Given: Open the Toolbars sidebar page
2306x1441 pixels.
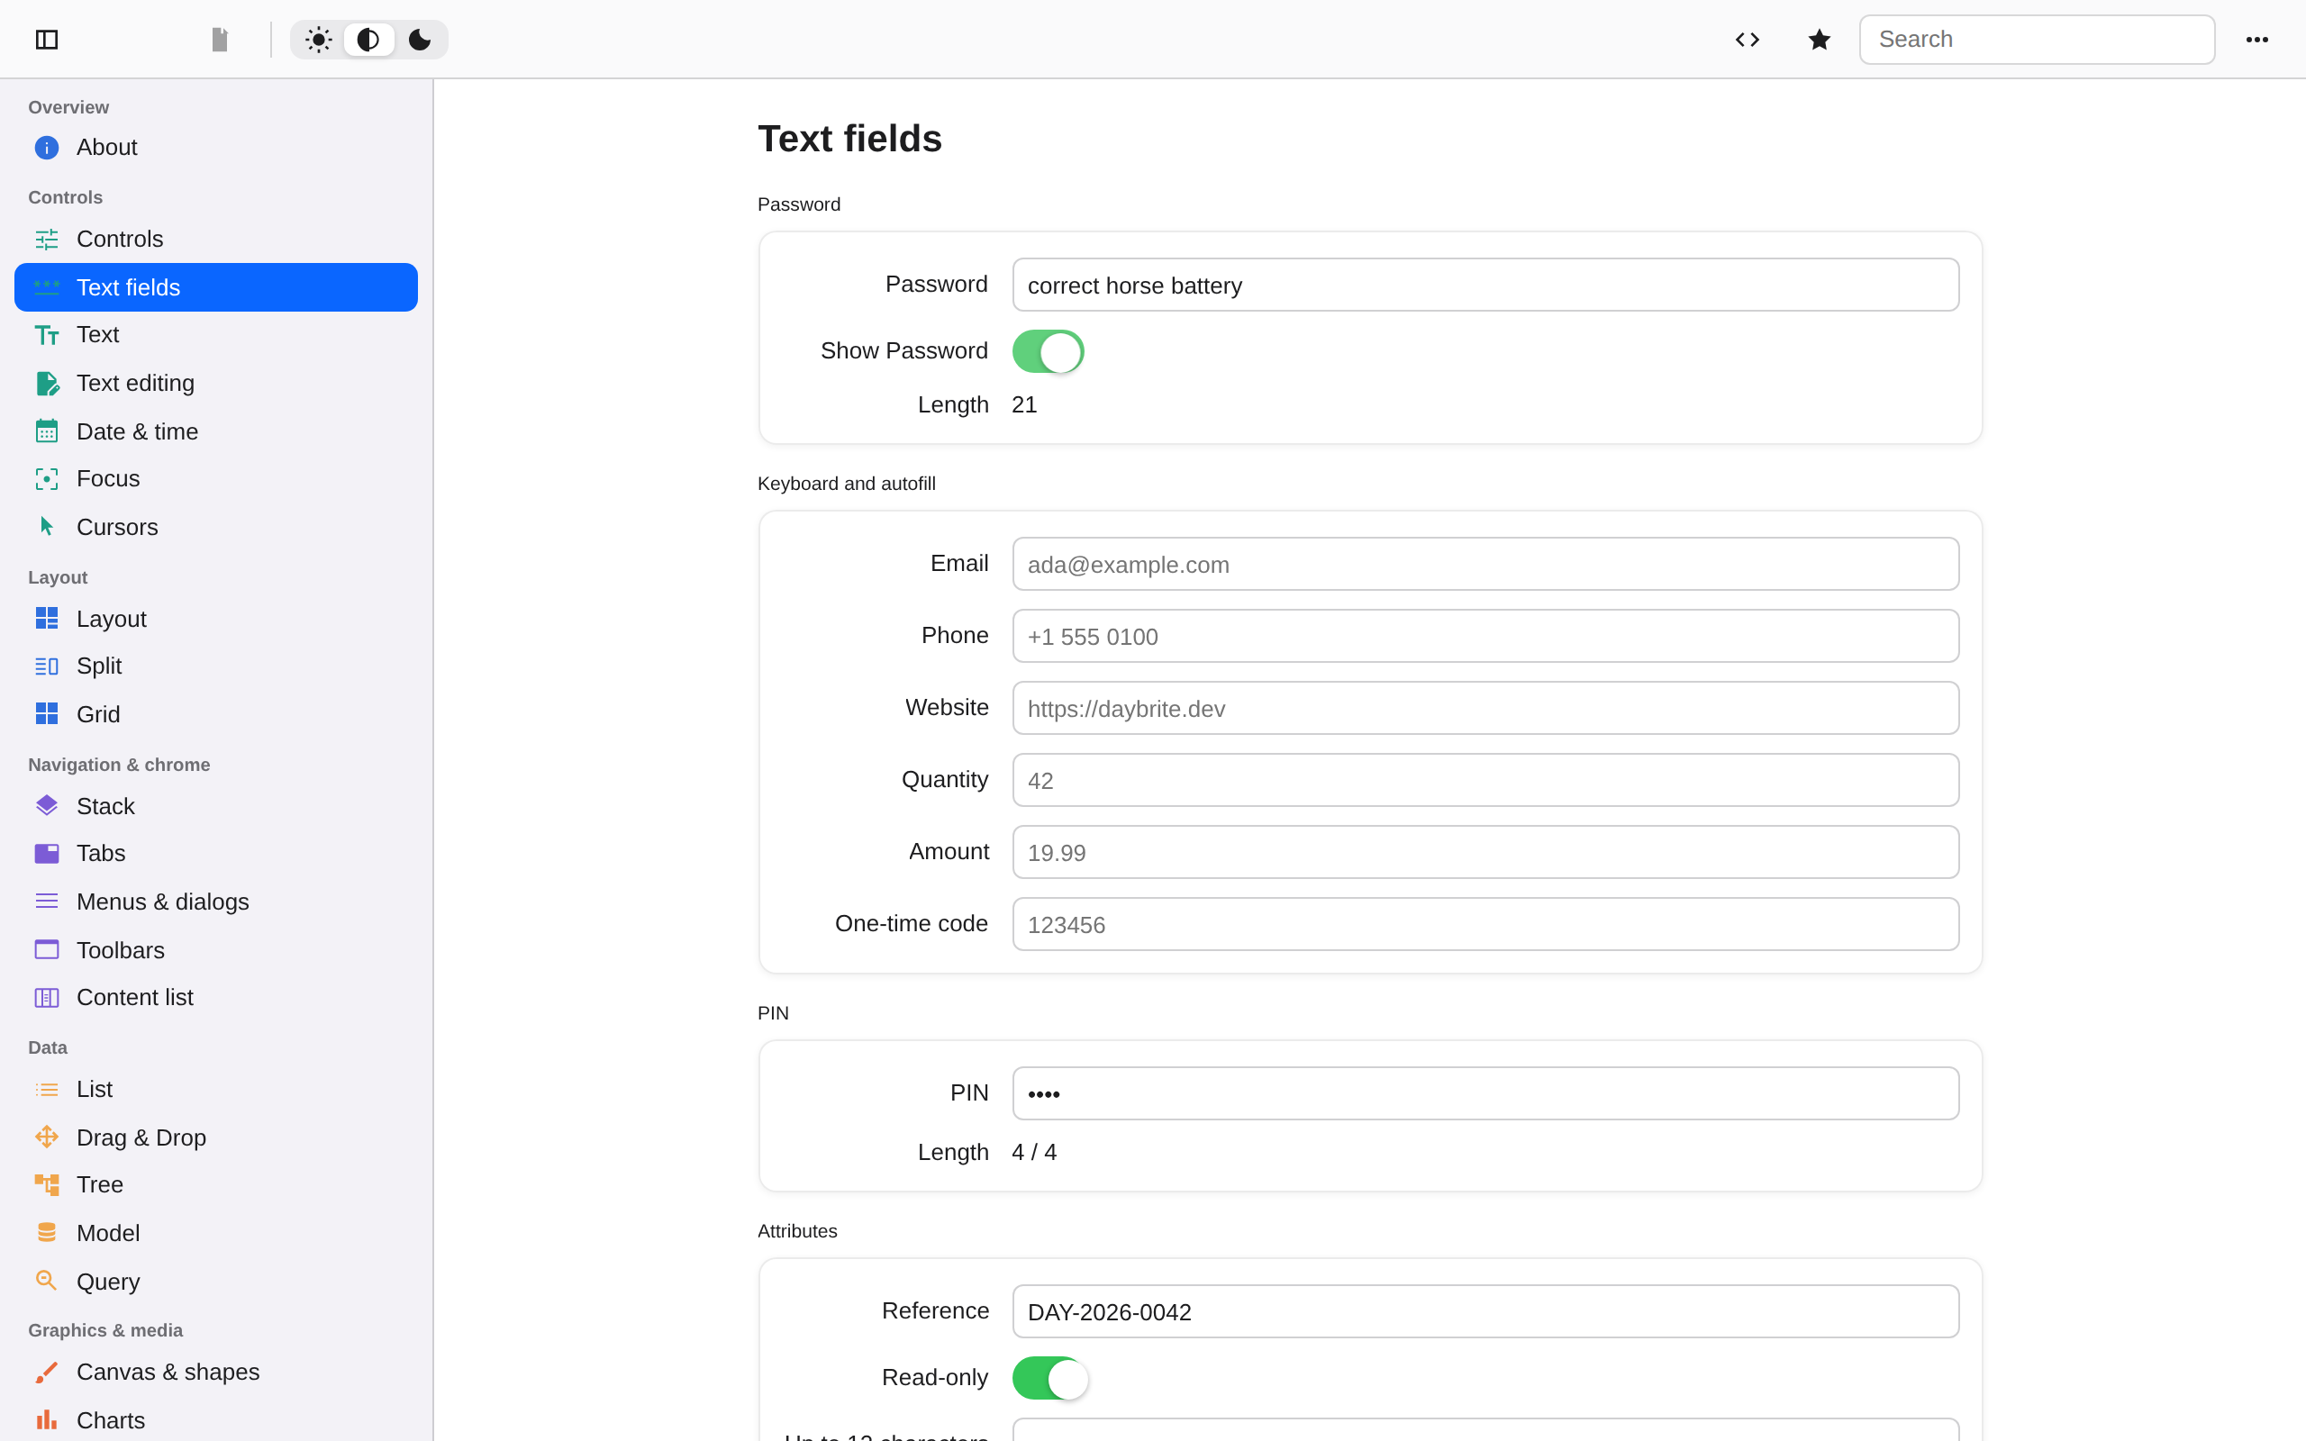Looking at the screenshot, I should coord(216,950).
